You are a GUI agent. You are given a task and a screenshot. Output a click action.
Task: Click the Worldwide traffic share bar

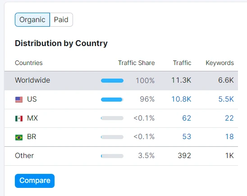pos(112,81)
